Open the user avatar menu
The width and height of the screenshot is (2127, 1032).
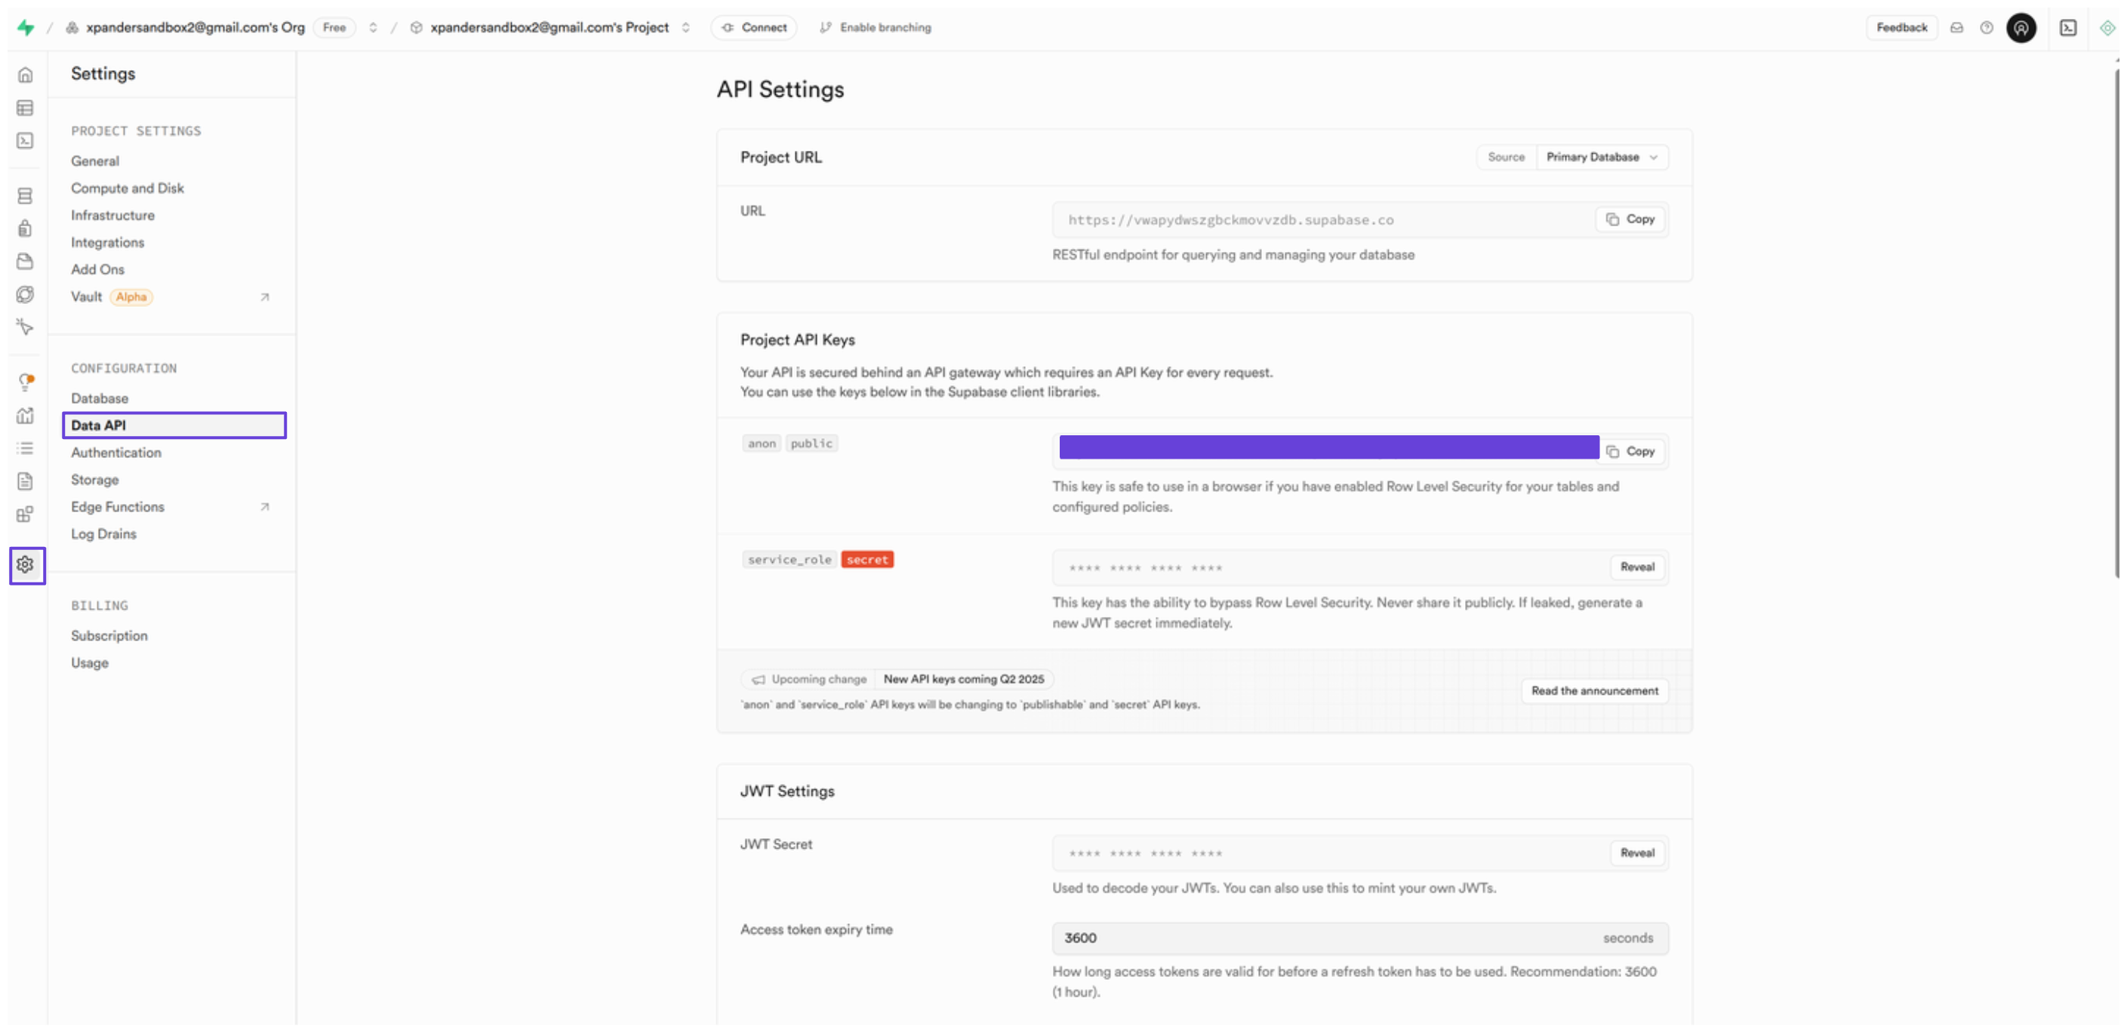(2021, 27)
